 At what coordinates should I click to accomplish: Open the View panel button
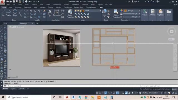pos(169,15)
